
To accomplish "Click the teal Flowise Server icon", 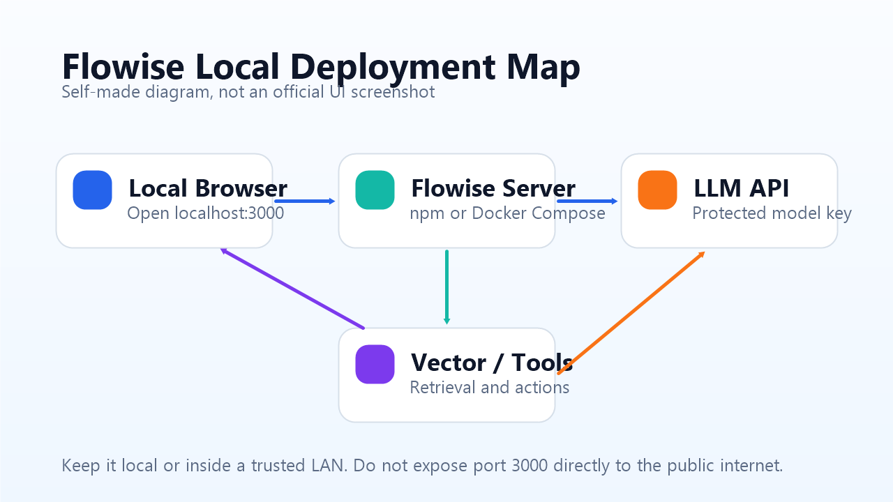I will [x=375, y=190].
